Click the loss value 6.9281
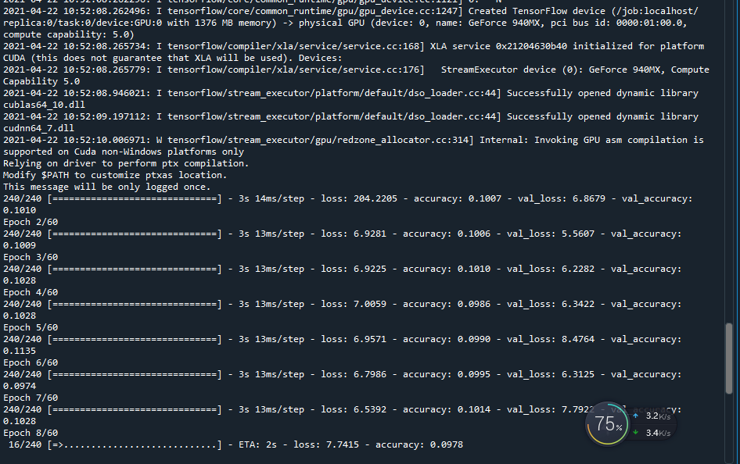 tap(370, 234)
